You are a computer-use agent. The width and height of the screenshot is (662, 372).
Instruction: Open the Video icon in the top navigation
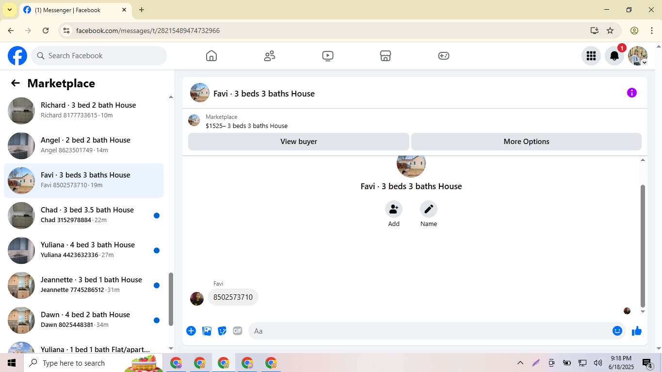tap(328, 56)
